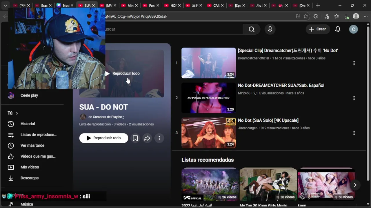Open the playlist's three-dot options menu

pos(159,138)
